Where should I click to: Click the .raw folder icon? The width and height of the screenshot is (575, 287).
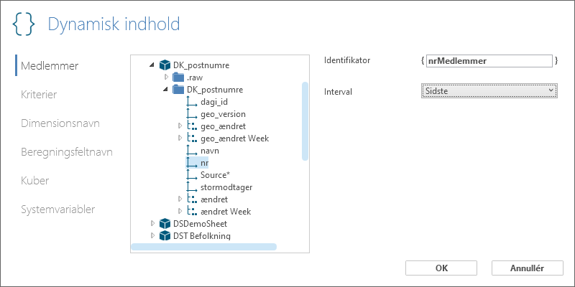tap(178, 77)
